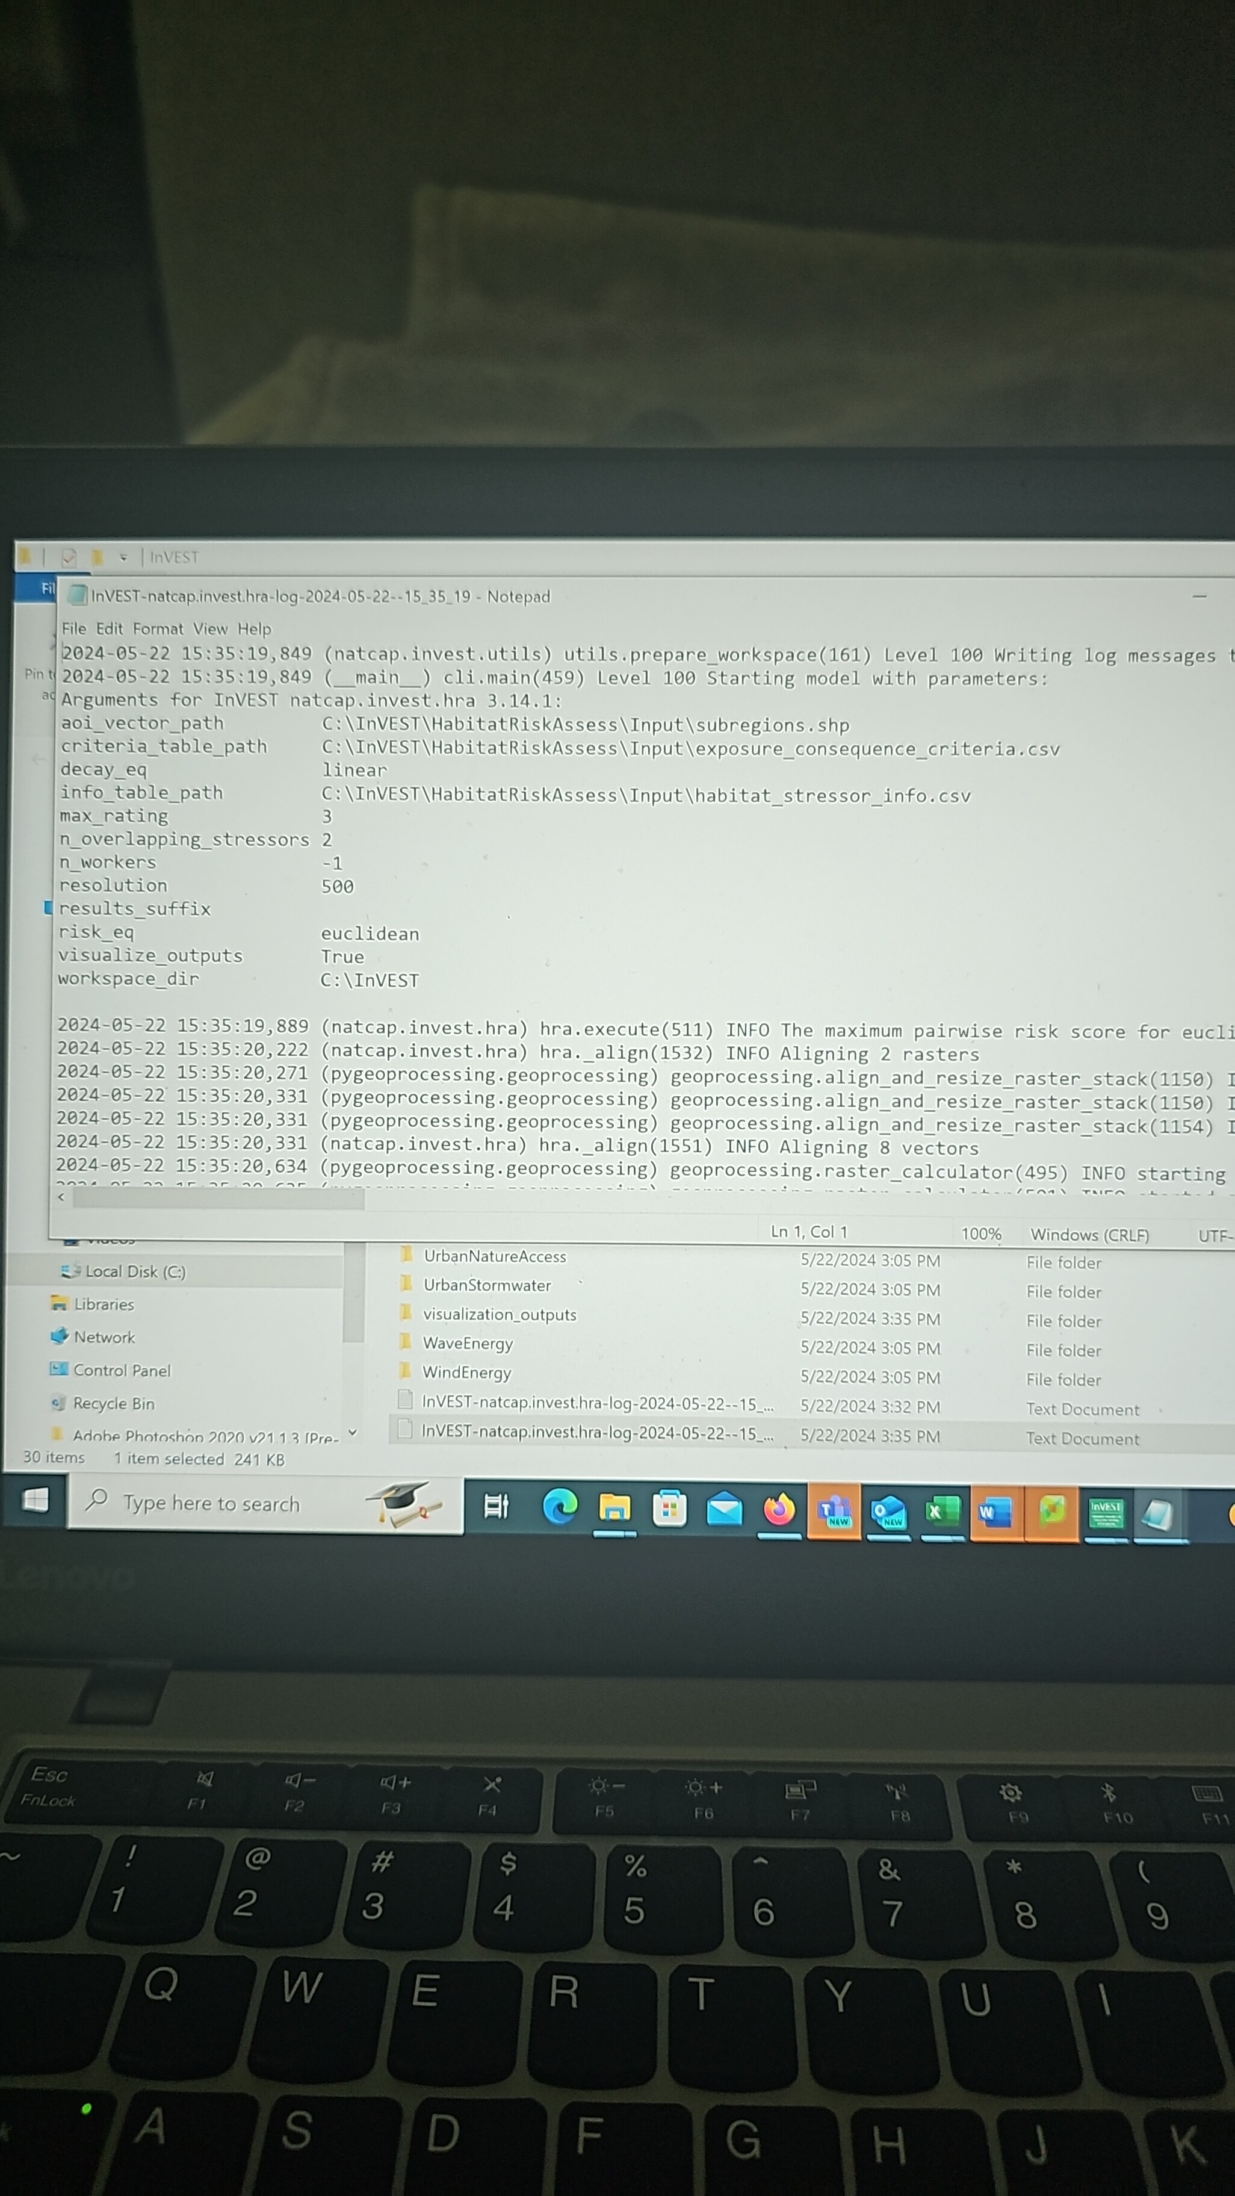Click the Control Panel icon in the sidebar
The height and width of the screenshot is (2196, 1235).
[58, 1369]
